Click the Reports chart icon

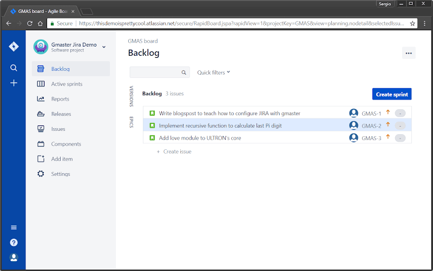pyautogui.click(x=41, y=98)
